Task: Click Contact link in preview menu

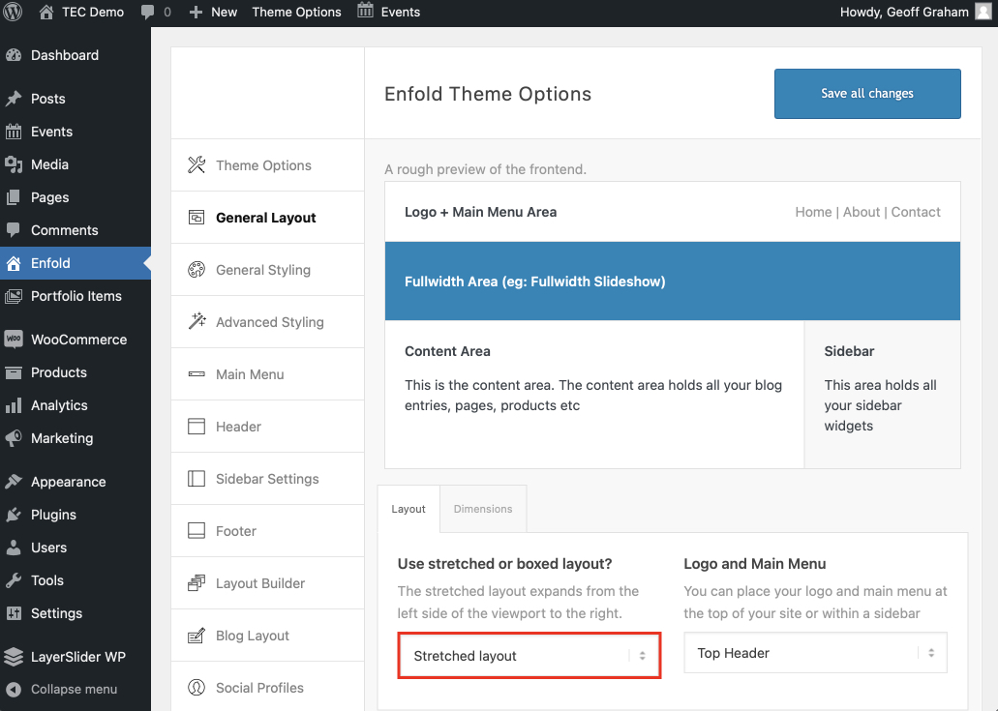Action: (916, 212)
